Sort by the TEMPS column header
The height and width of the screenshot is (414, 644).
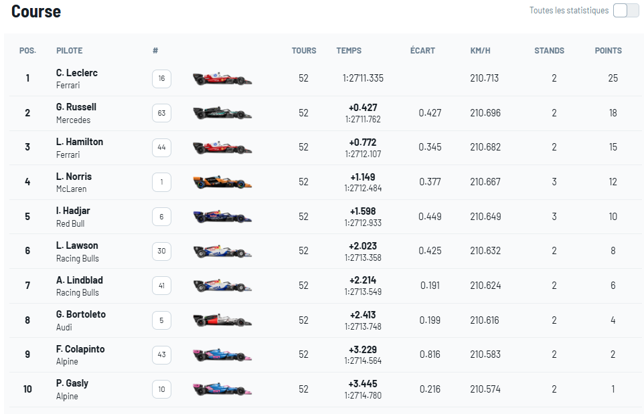point(349,50)
